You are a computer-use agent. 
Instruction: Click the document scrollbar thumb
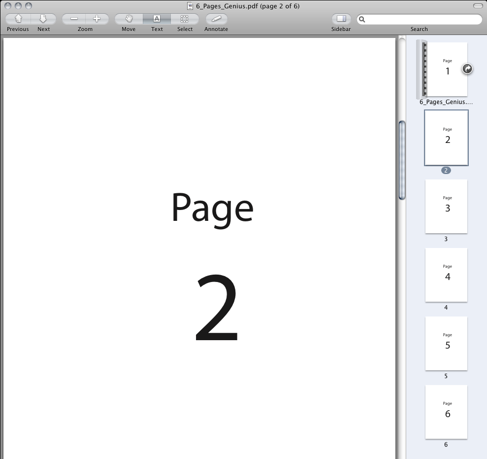pos(402,160)
